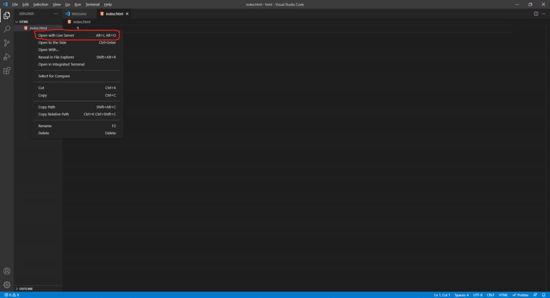Click CRLF end of line setting
Image resolution: width=550 pixels, height=298 pixels.
click(490, 295)
